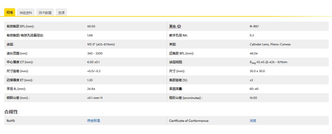
Task: Click the info icon beside 基底
Action: tap(179, 26)
